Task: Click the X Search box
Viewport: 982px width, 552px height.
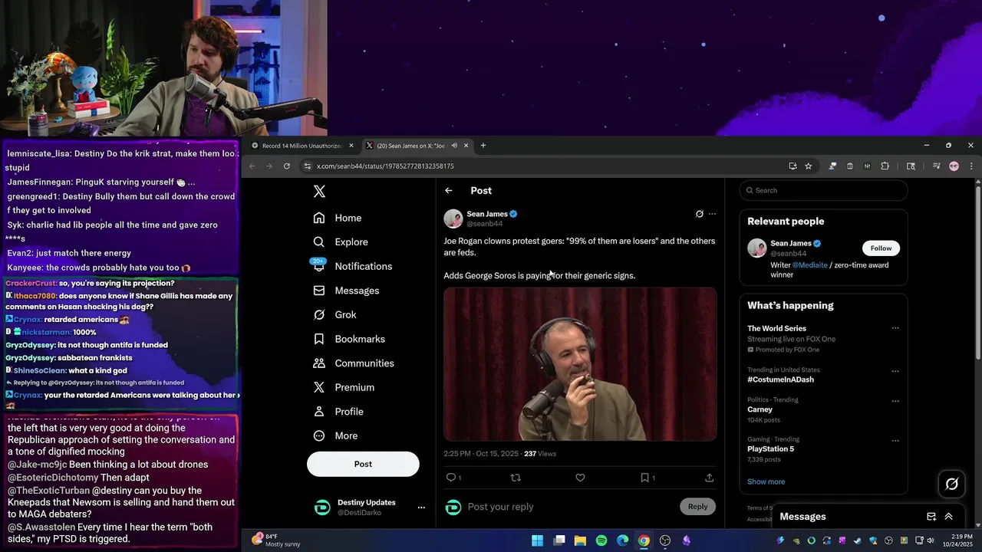Action: [823, 191]
